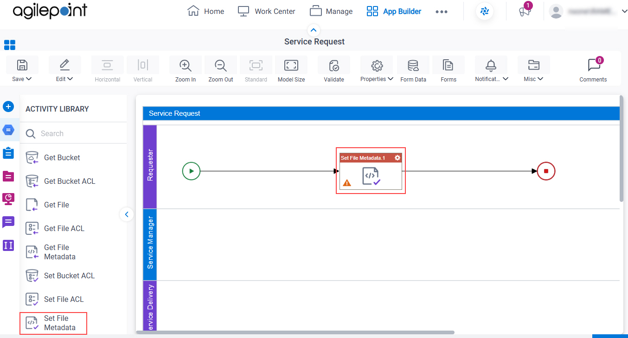The width and height of the screenshot is (628, 338).
Task: Select the Set File Metadata.1 activity shape
Action: 371,171
